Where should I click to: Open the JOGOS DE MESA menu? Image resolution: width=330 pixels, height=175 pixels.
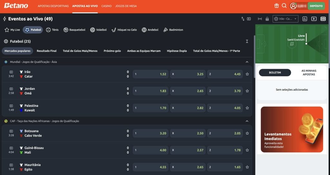[x=126, y=6]
